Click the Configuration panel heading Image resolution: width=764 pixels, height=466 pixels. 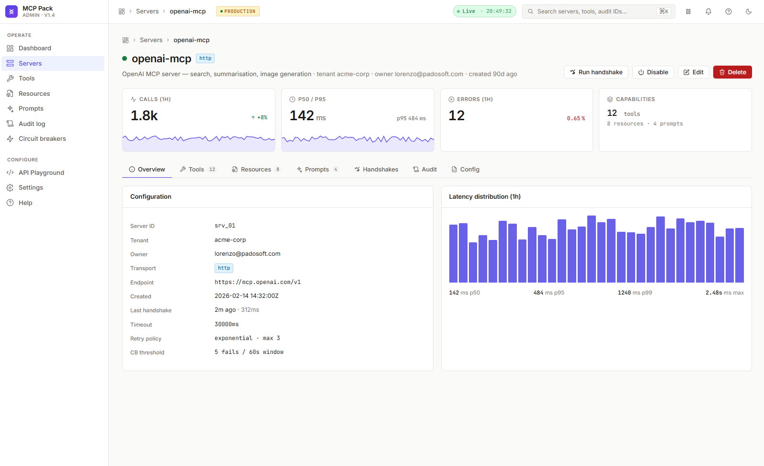click(x=150, y=197)
